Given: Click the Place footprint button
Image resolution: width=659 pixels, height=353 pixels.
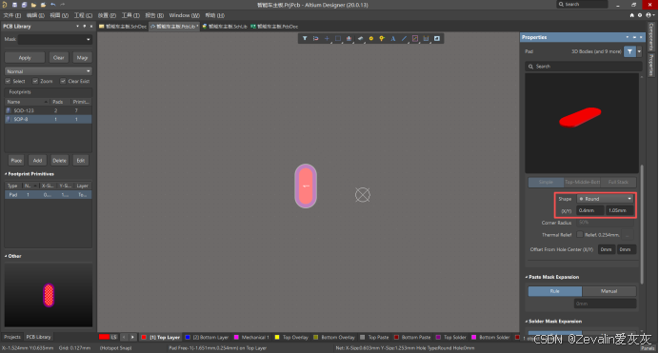Looking at the screenshot, I should 16,161.
